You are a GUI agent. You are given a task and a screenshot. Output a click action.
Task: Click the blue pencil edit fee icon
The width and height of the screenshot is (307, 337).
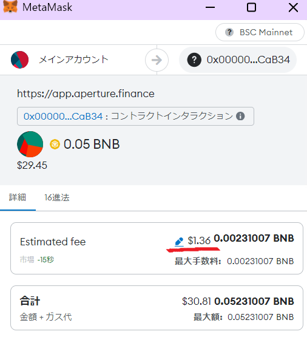(179, 242)
